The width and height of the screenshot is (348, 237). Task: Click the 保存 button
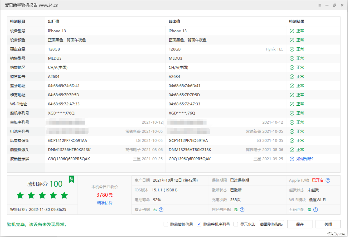pos(300,224)
